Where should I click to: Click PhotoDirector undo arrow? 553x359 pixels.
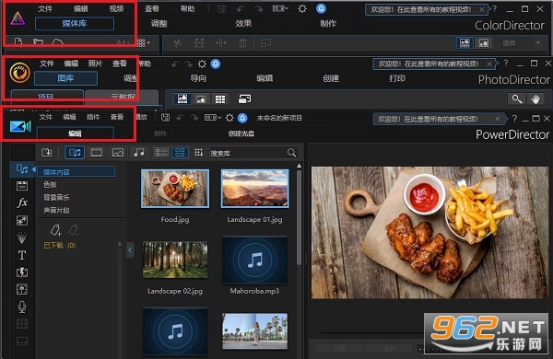pos(175,64)
